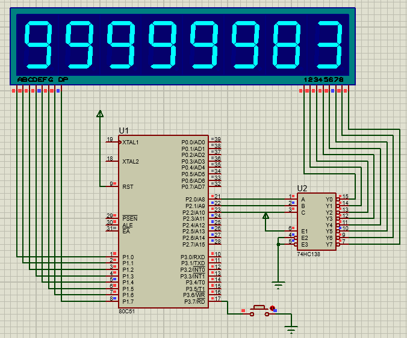Click the 80C51 part name text
Viewport: 407px width, 338px height.
(x=127, y=312)
